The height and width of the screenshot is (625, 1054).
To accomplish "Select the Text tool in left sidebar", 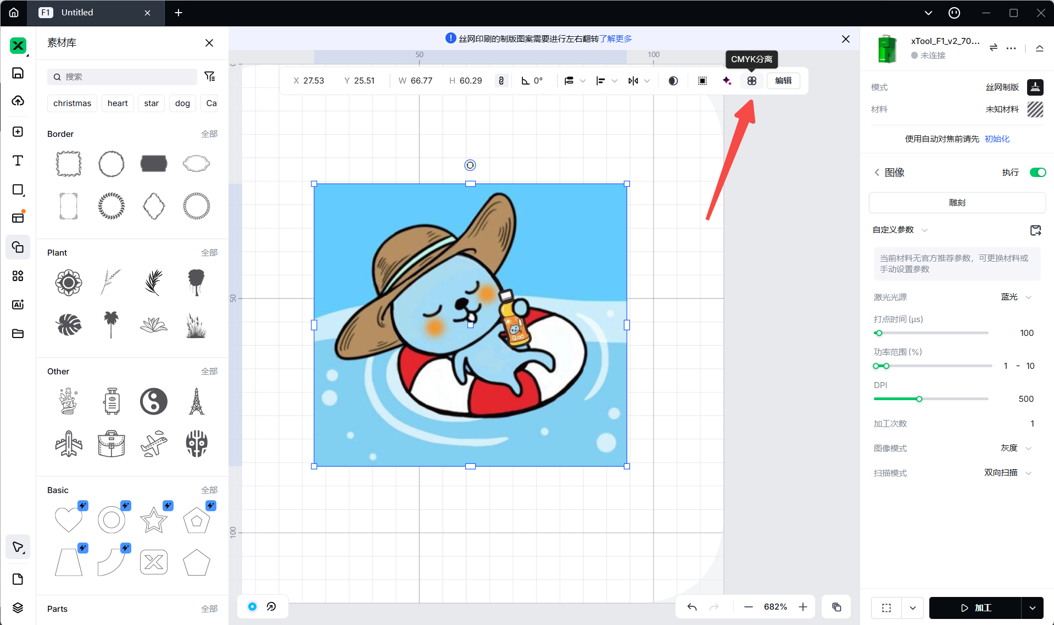I will (x=18, y=161).
